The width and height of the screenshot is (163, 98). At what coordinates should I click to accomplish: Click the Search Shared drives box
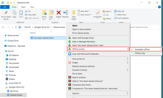point(145,27)
